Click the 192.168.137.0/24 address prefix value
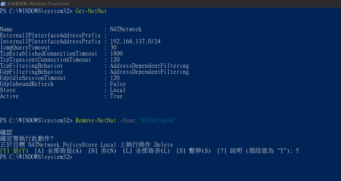This screenshot has width=341, height=181. (135, 41)
